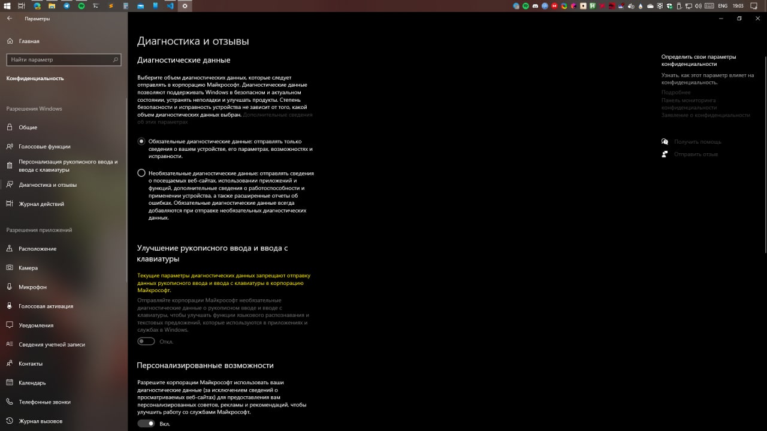
Task: Click the Найти параметр search field
Action: (x=64, y=60)
